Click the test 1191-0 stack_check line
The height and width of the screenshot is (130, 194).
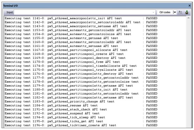point(81,109)
